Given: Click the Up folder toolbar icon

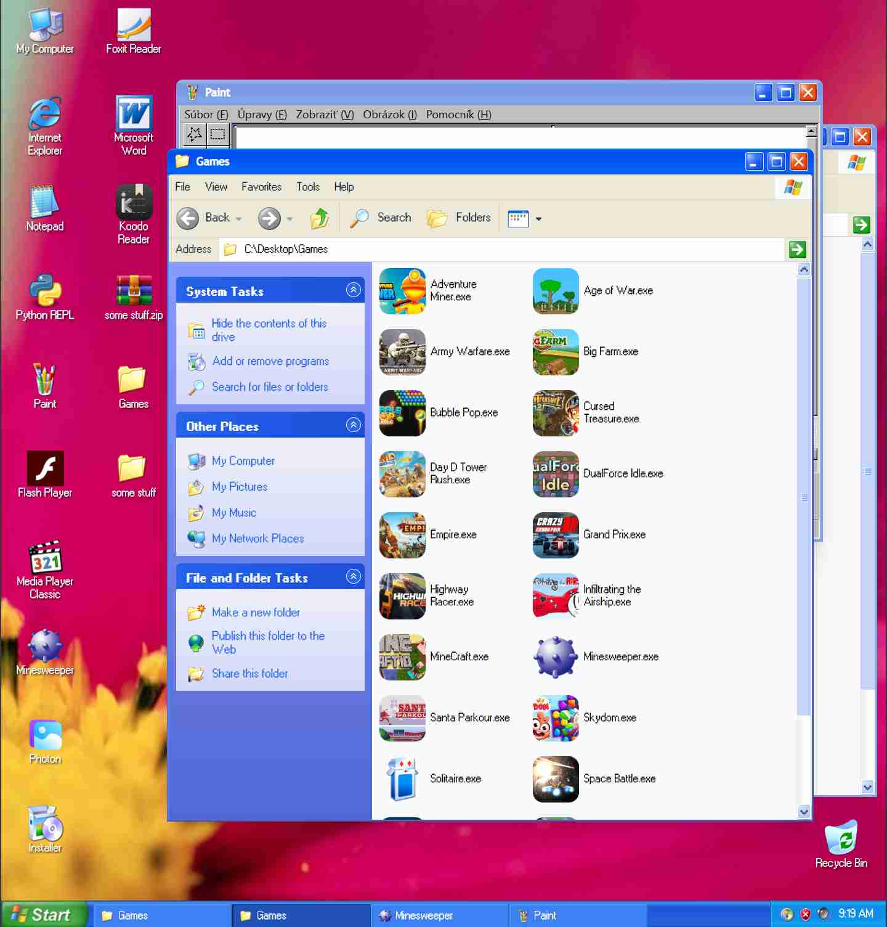Looking at the screenshot, I should pyautogui.click(x=319, y=218).
